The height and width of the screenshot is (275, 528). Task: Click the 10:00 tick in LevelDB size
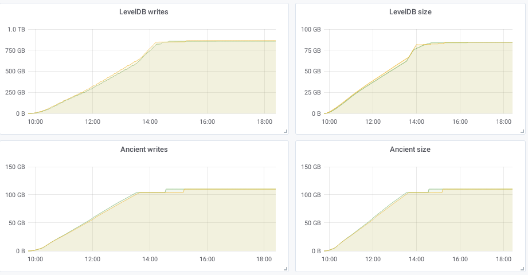click(329, 121)
